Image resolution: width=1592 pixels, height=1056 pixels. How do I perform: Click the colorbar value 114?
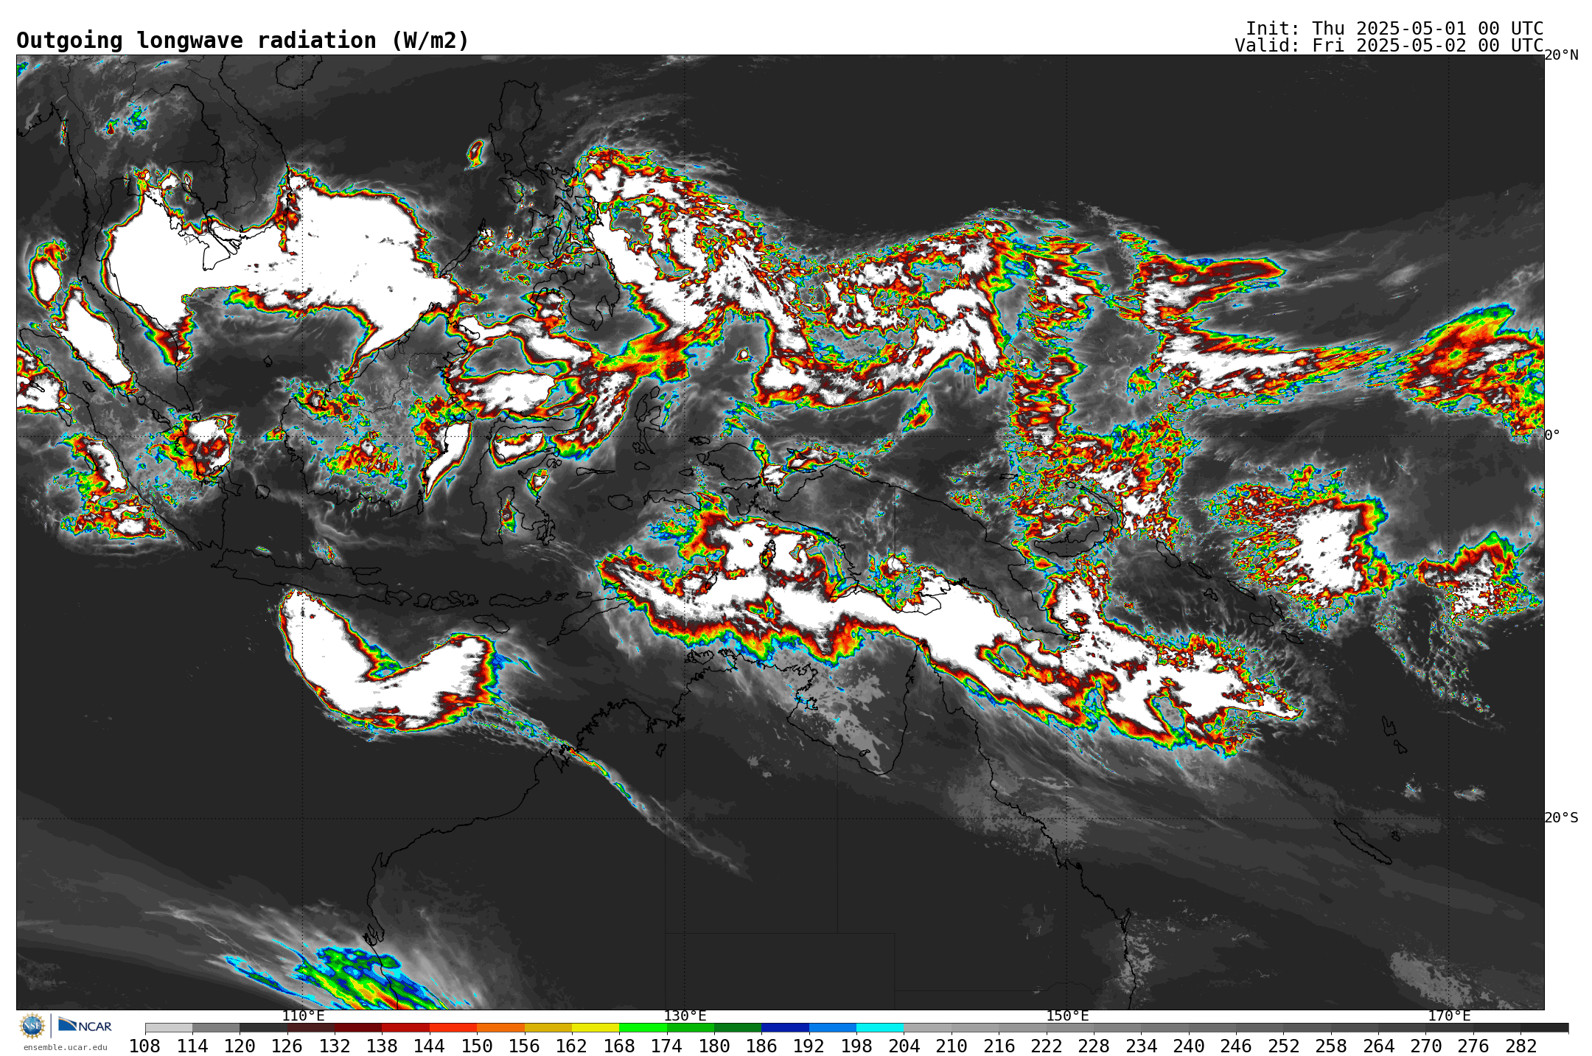192,1046
